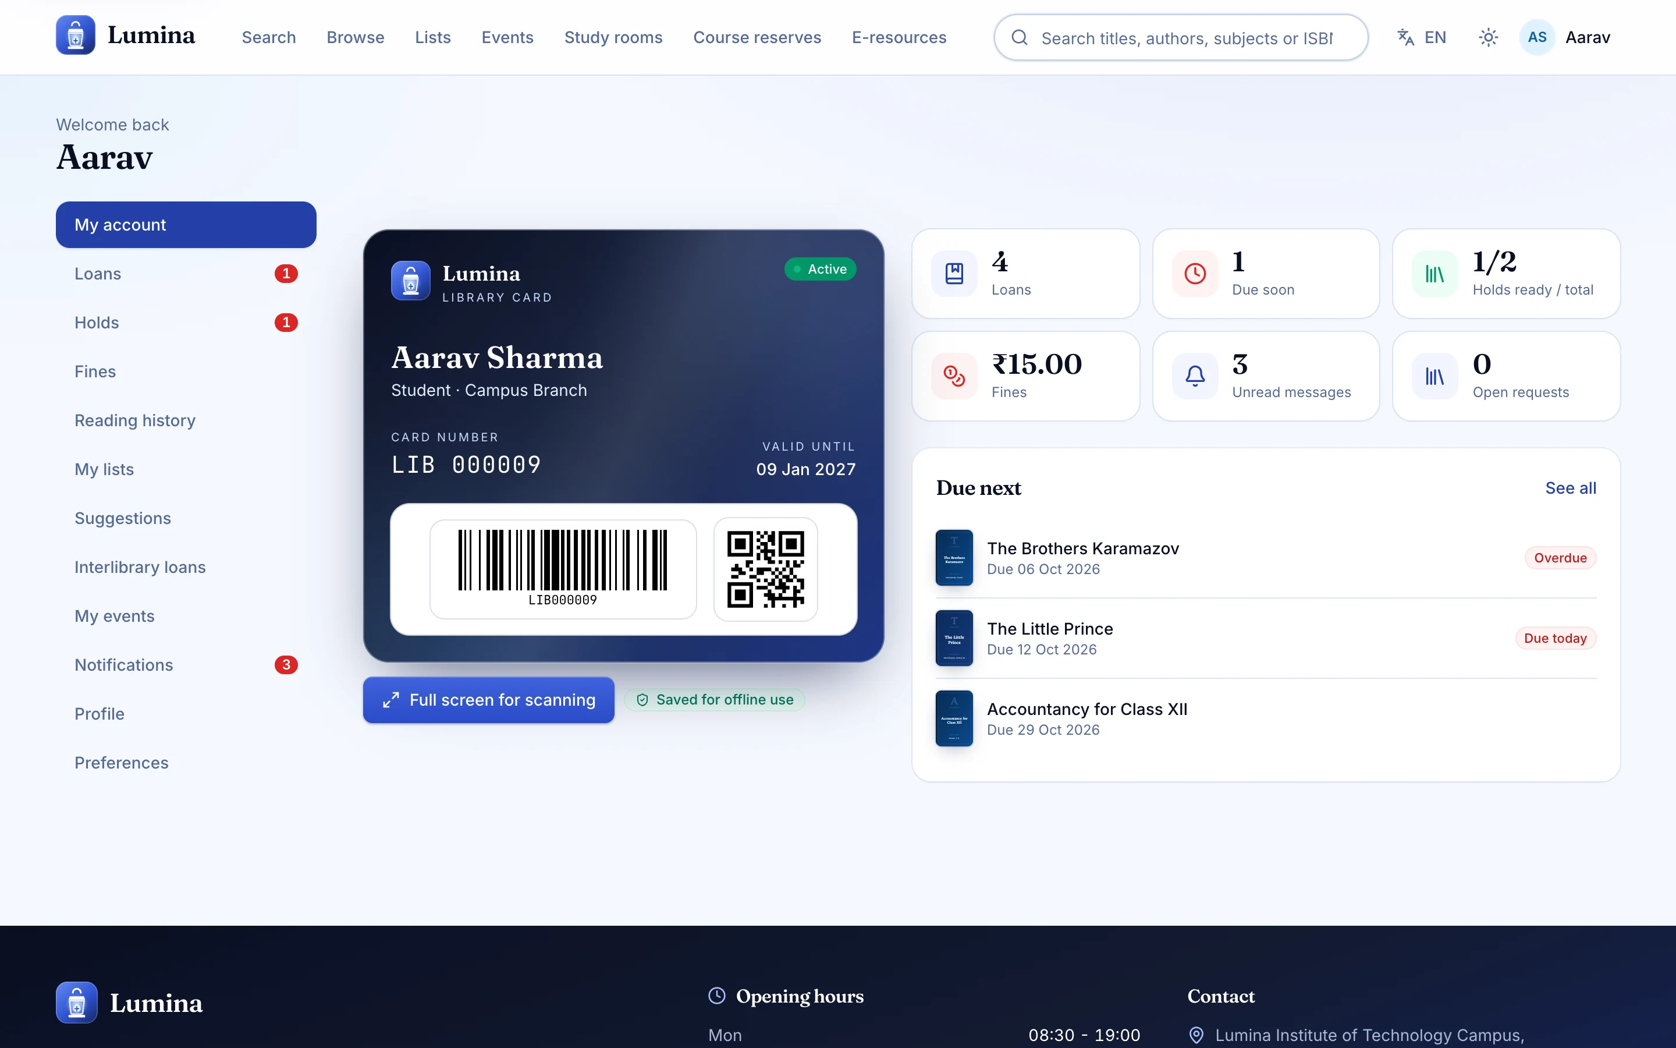
Task: Open Notifications in the sidebar
Action: tap(186, 665)
